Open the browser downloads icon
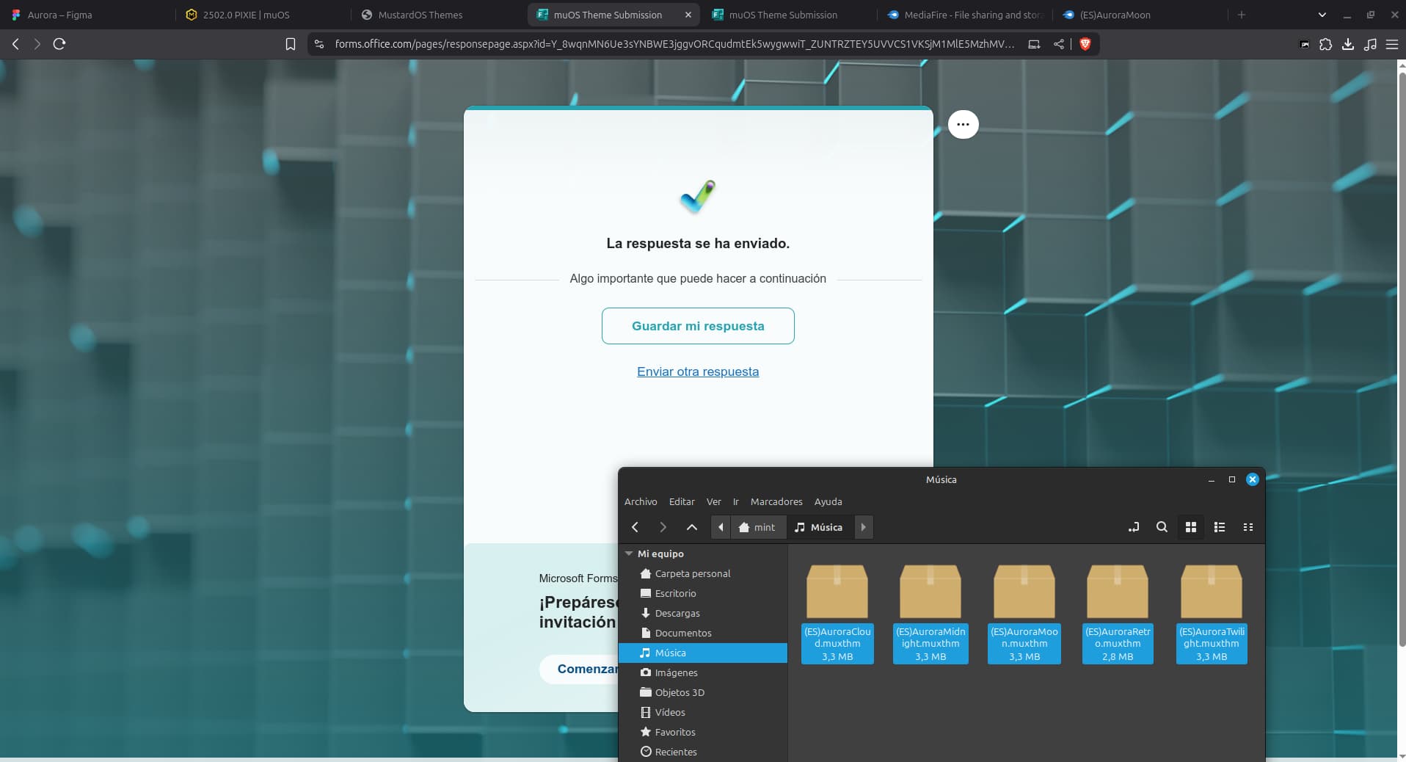Viewport: 1406px width, 762px height. click(x=1347, y=44)
